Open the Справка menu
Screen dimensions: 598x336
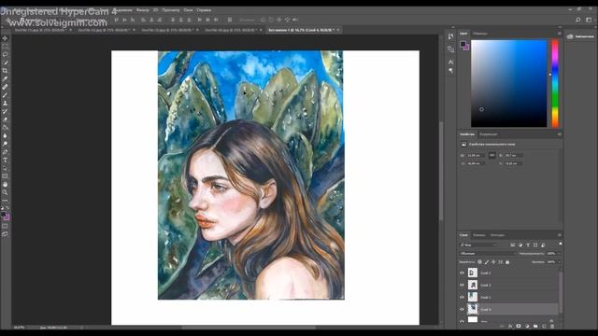(204, 10)
